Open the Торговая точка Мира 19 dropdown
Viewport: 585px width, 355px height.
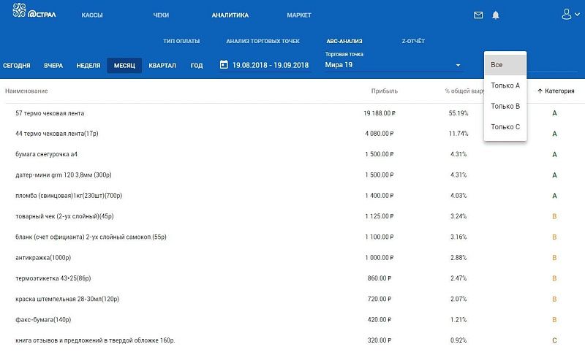[393, 65]
